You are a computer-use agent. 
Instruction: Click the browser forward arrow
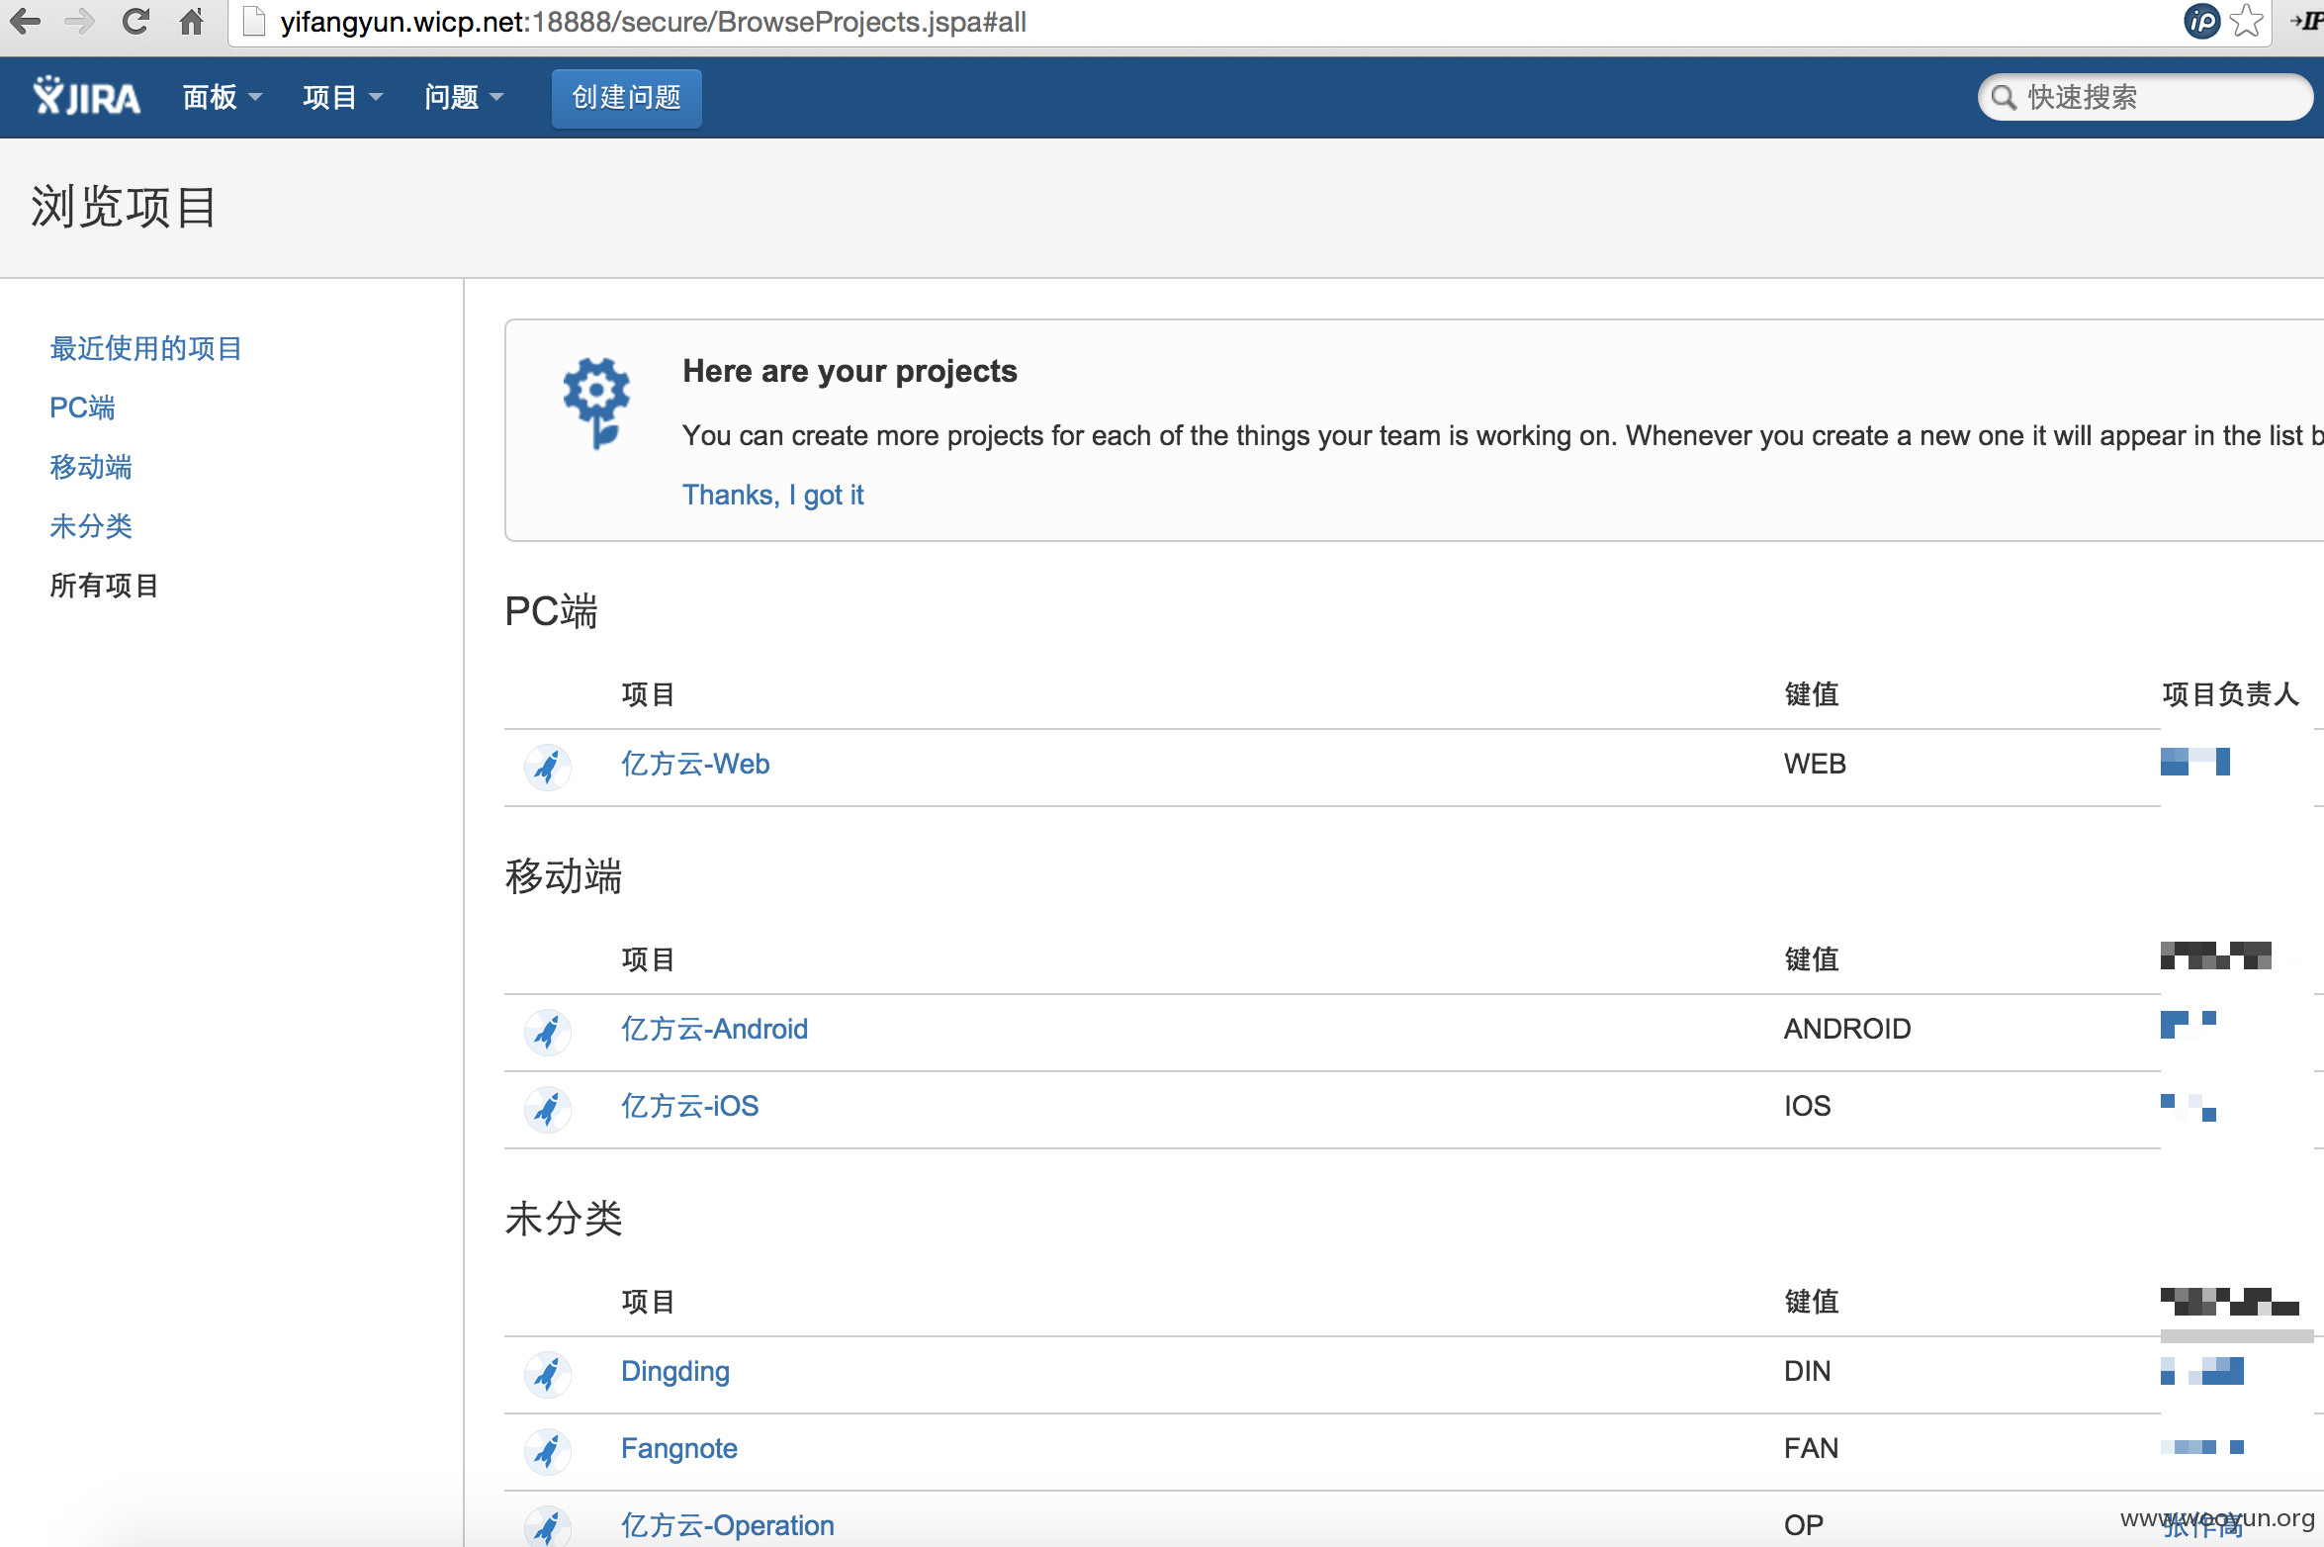pos(79,21)
